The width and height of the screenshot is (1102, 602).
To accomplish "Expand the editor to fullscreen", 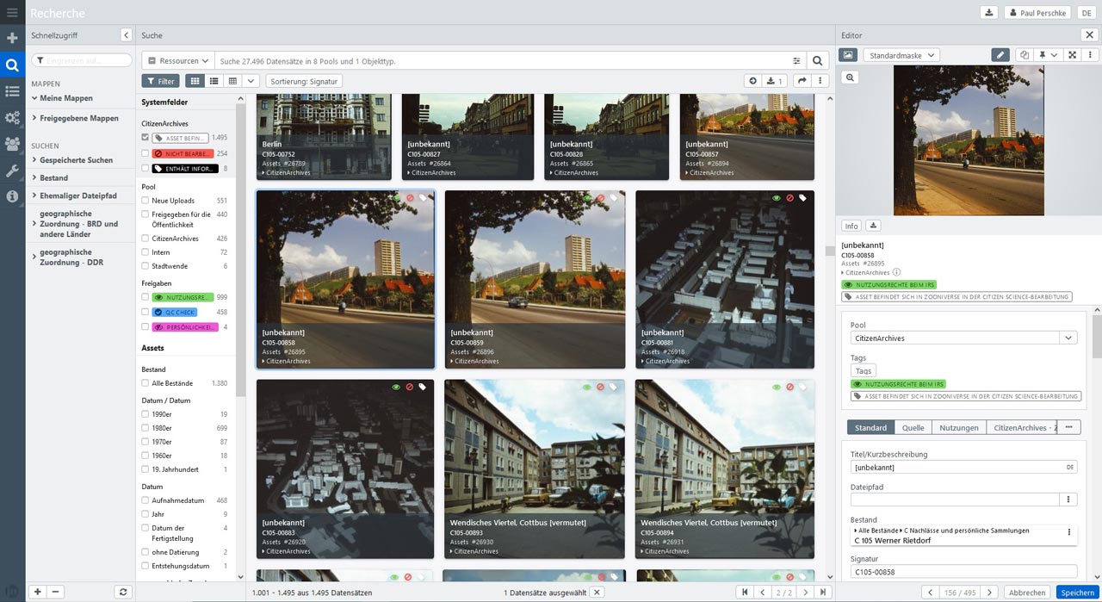I will point(1072,55).
